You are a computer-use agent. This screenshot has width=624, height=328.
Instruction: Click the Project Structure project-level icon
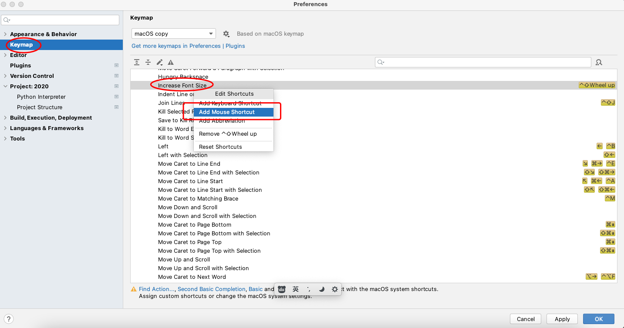(116, 107)
